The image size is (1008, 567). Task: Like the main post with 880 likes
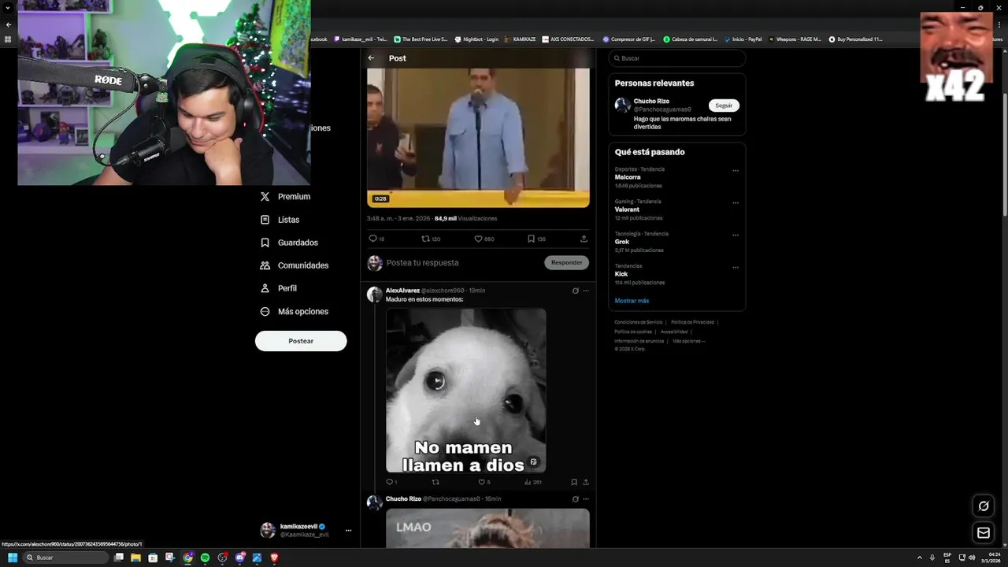(x=484, y=239)
